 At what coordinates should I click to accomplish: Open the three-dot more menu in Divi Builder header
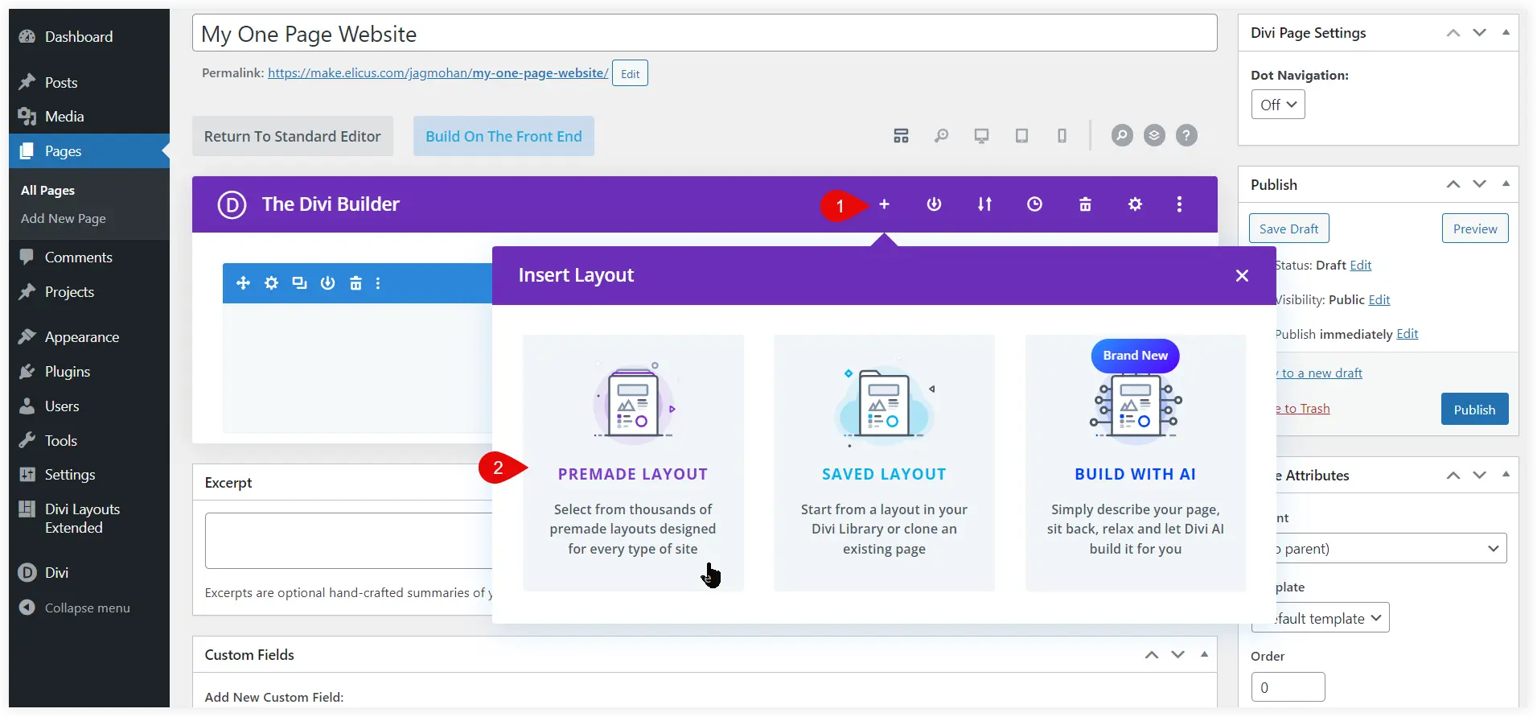coord(1179,204)
